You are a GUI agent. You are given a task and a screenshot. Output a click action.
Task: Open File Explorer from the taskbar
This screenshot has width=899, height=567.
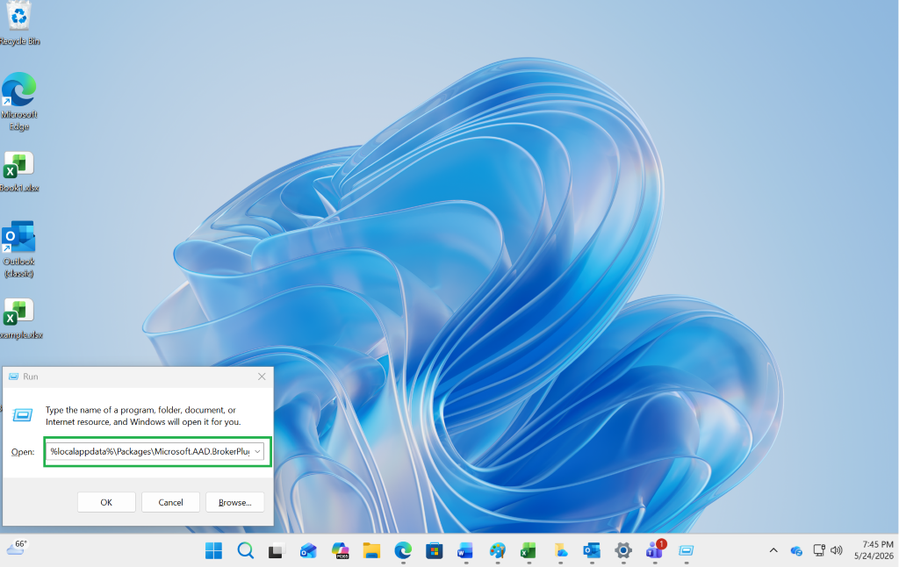point(371,551)
